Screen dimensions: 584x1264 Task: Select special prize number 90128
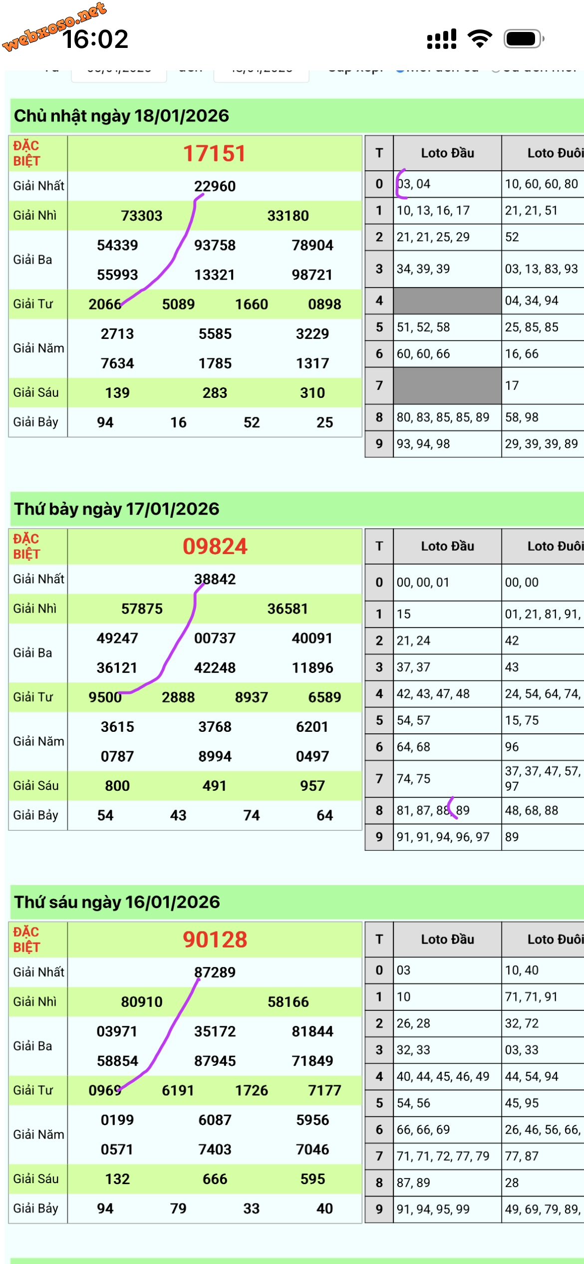click(x=215, y=940)
